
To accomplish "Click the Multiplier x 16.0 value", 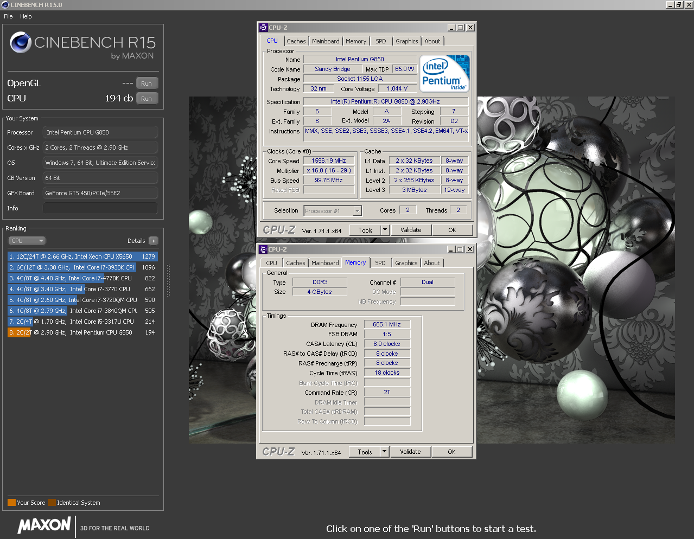I will pos(329,170).
